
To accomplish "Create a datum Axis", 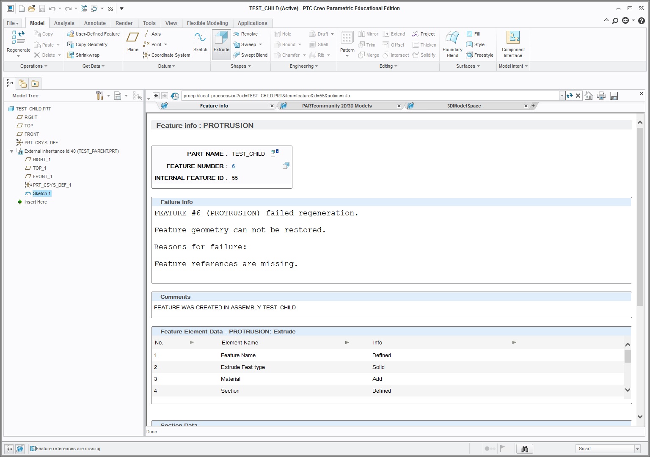I will [x=152, y=34].
